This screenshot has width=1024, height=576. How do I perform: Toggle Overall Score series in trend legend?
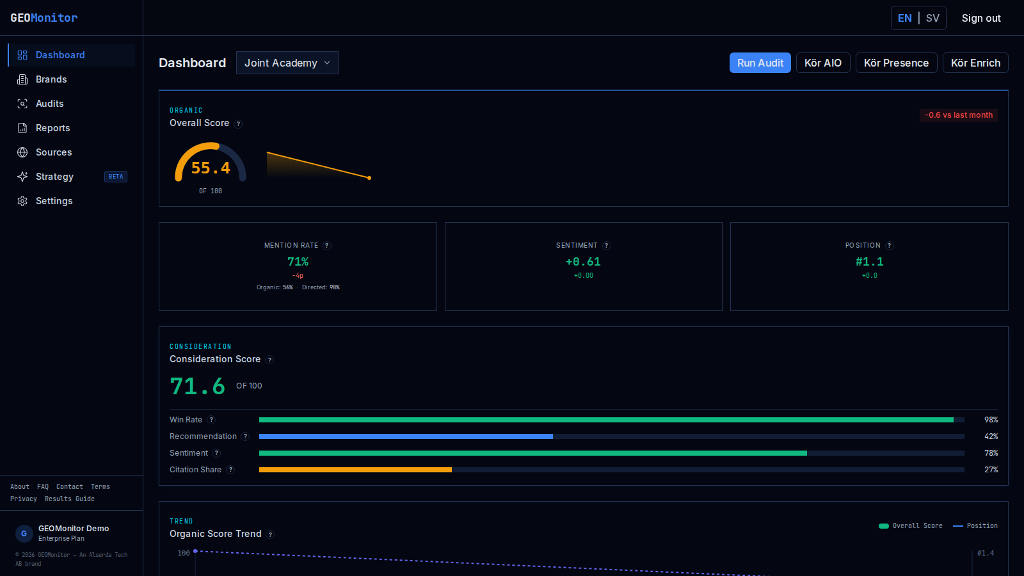(911, 526)
